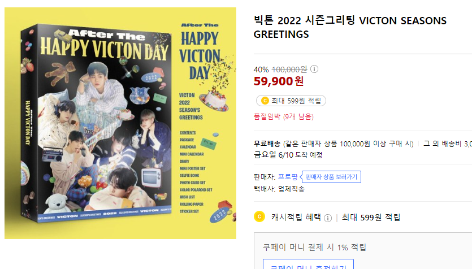Click the 무료배송 shipping info text
The image size is (472, 269).
coord(334,144)
